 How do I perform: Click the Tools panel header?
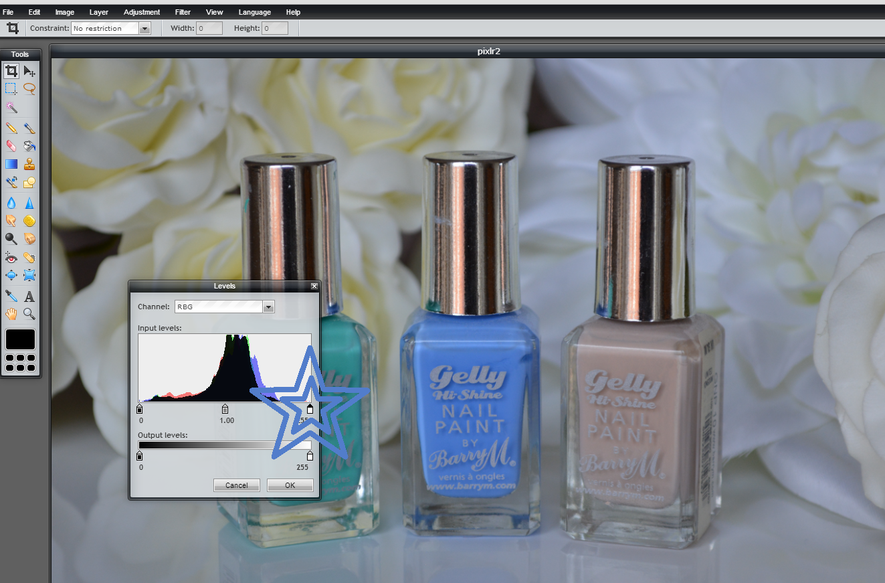20,54
